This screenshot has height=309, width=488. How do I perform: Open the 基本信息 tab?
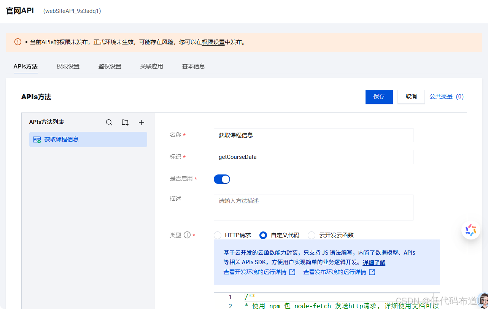194,66
